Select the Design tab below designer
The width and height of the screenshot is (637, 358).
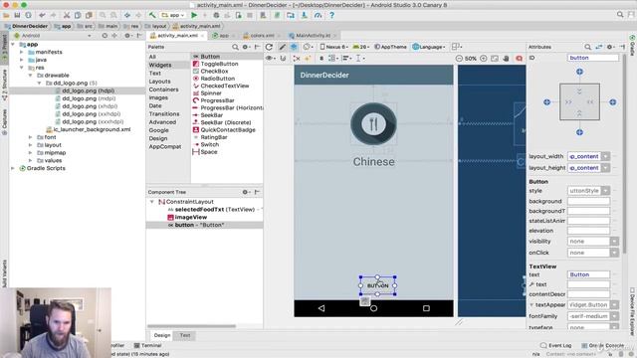(162, 335)
